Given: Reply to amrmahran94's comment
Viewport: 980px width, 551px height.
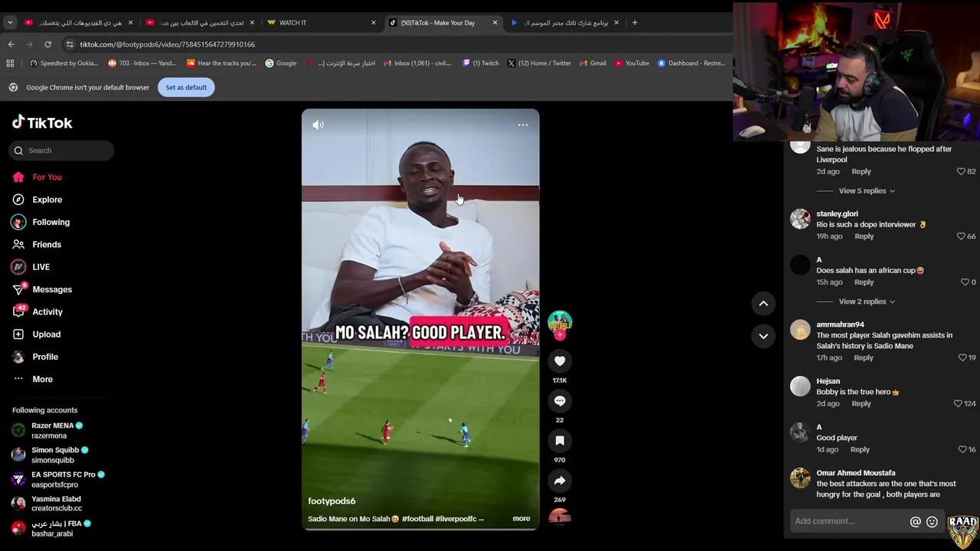Looking at the screenshot, I should coord(863,357).
